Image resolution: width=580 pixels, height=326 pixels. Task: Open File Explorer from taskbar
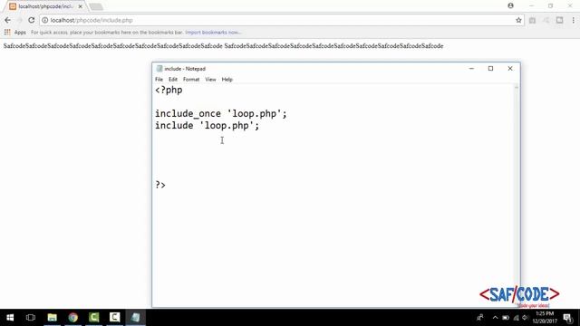[x=53, y=318]
